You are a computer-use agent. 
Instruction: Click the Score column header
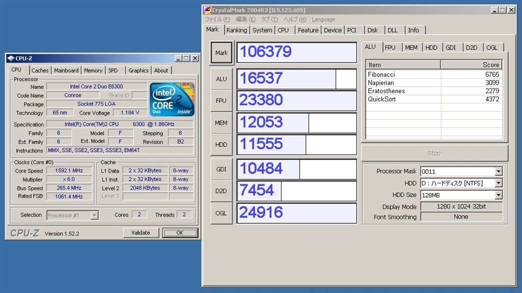472,65
